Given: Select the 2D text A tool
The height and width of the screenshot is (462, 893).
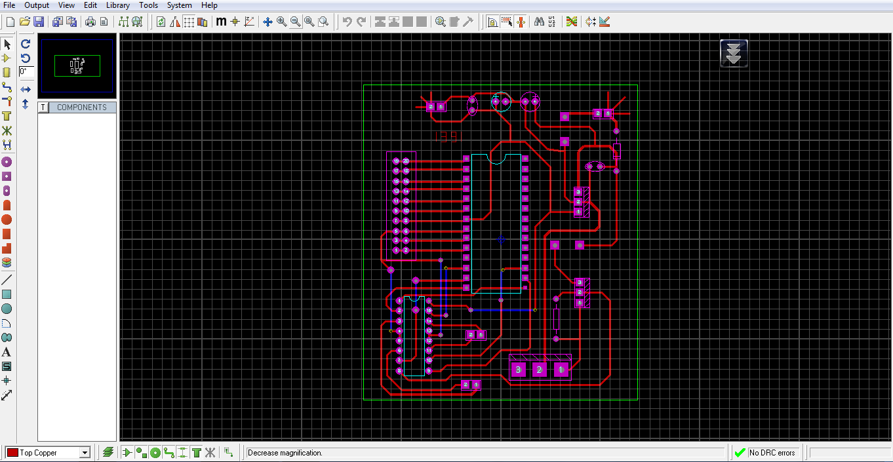Looking at the screenshot, I should point(7,352).
